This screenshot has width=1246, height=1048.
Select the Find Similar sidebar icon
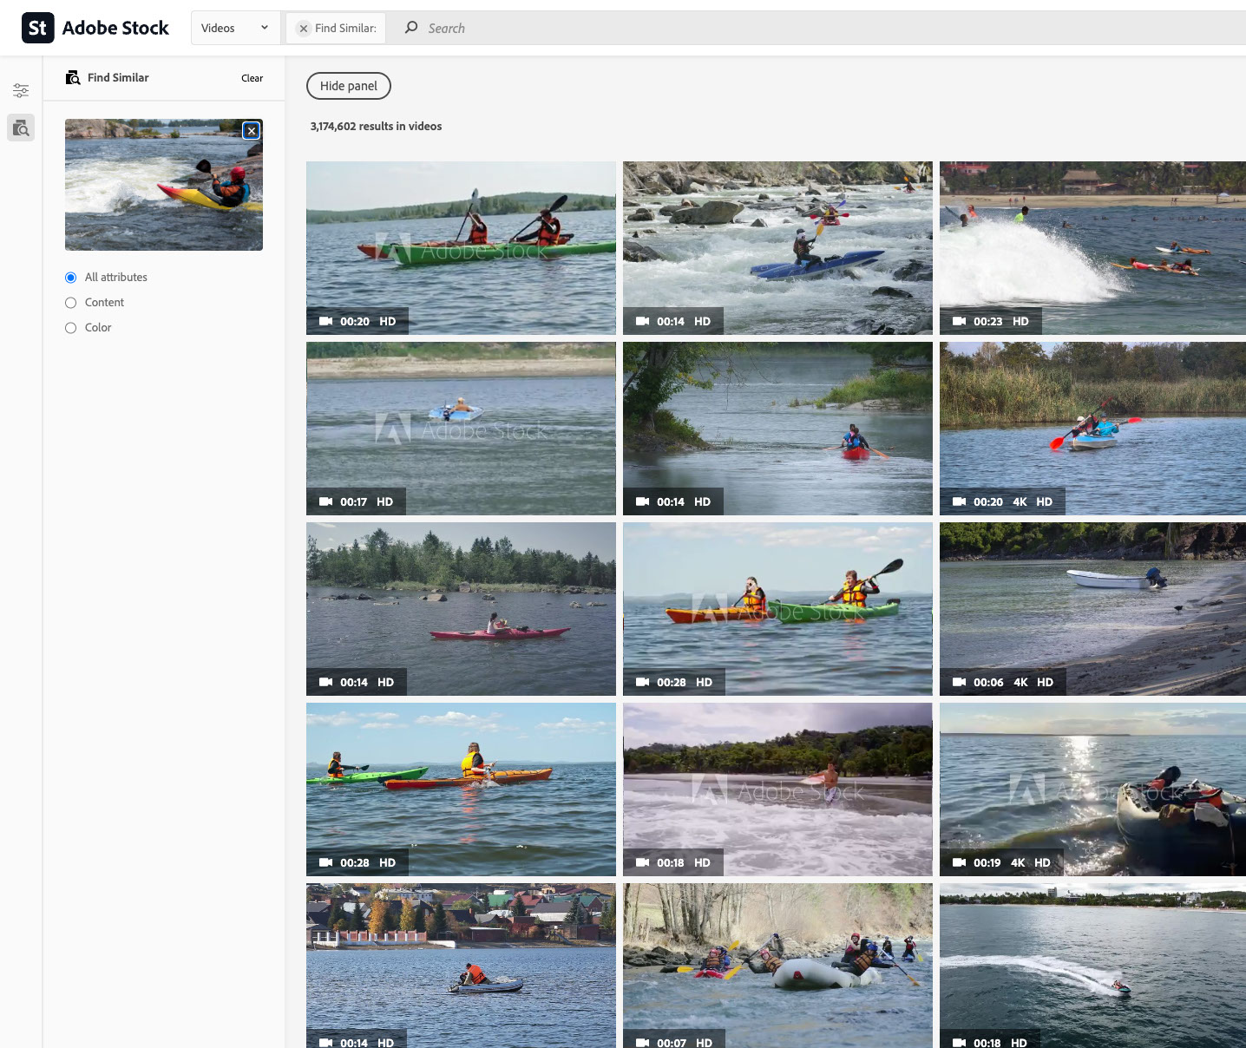click(21, 128)
